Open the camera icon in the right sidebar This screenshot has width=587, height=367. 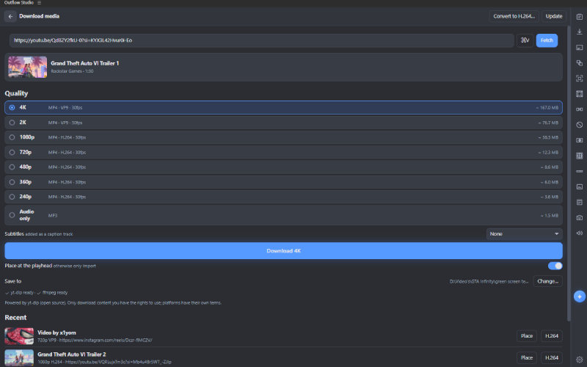tap(579, 217)
